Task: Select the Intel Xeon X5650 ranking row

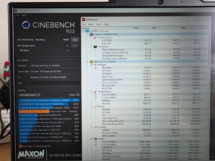Action: pyautogui.click(x=49, y=126)
